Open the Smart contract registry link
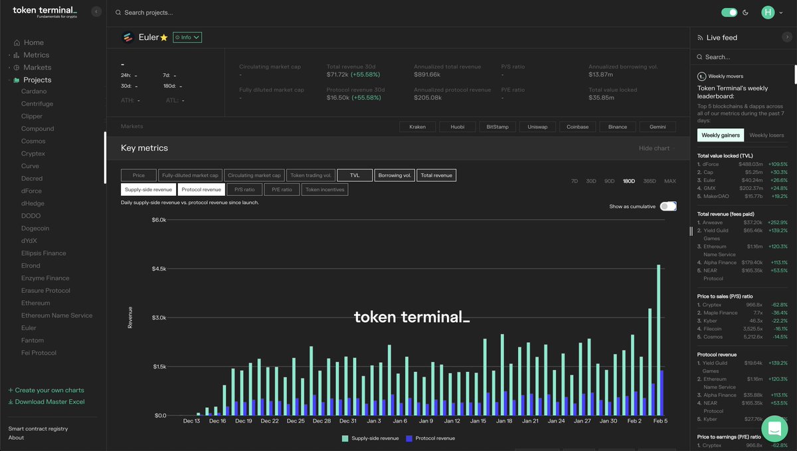Viewport: 797px width, 451px height. (38, 429)
